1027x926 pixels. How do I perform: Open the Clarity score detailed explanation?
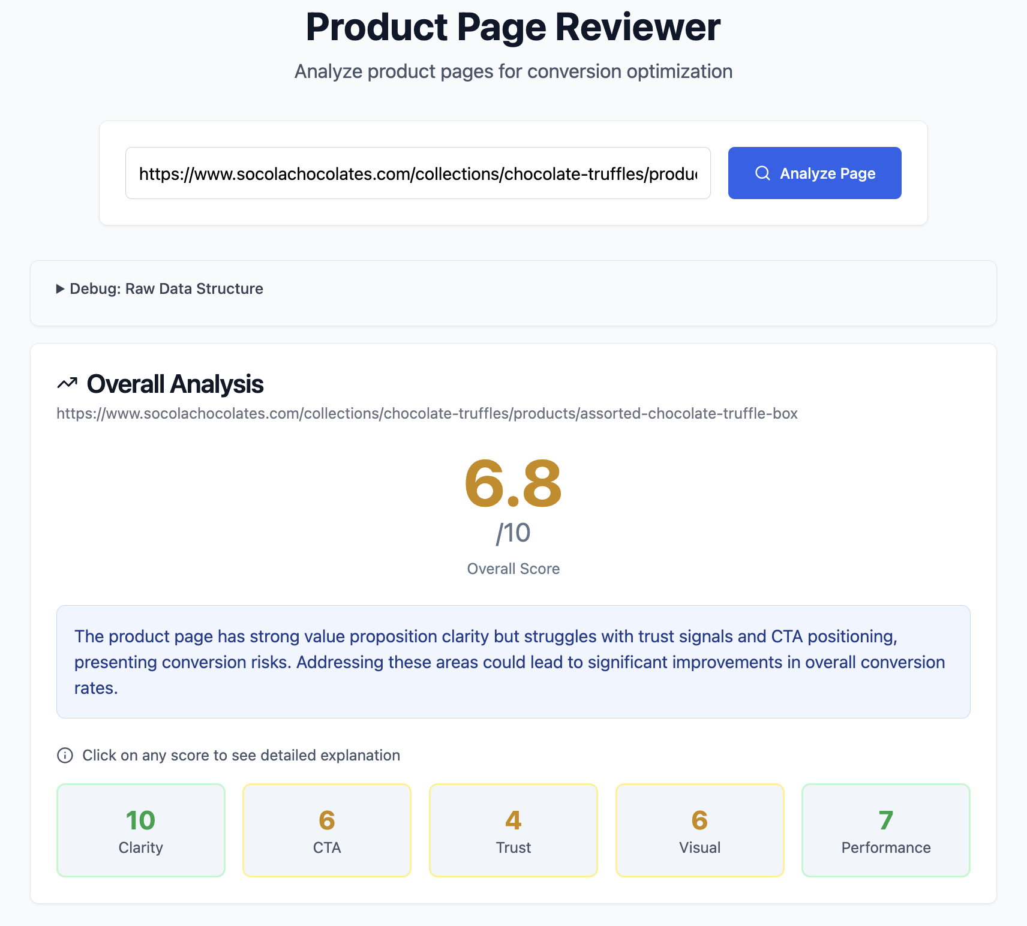140,831
